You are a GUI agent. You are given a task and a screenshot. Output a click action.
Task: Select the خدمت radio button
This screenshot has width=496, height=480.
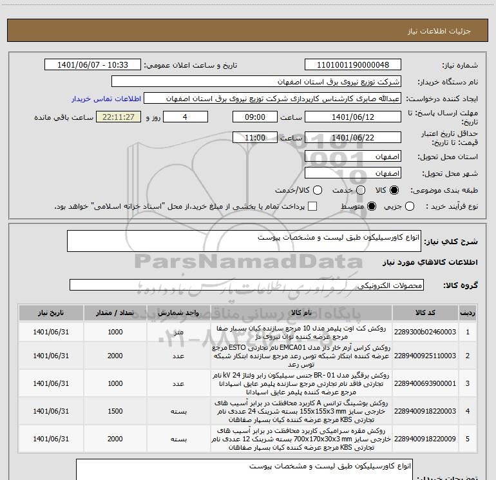(361, 190)
